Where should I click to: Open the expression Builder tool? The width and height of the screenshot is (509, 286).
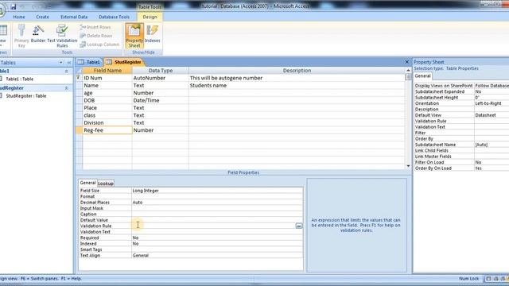(38, 33)
